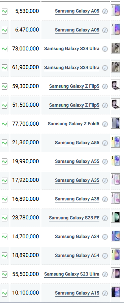Click info icon beside Samsung Galaxy S23 Ultra
124x303 pixels.
click(x=105, y=275)
